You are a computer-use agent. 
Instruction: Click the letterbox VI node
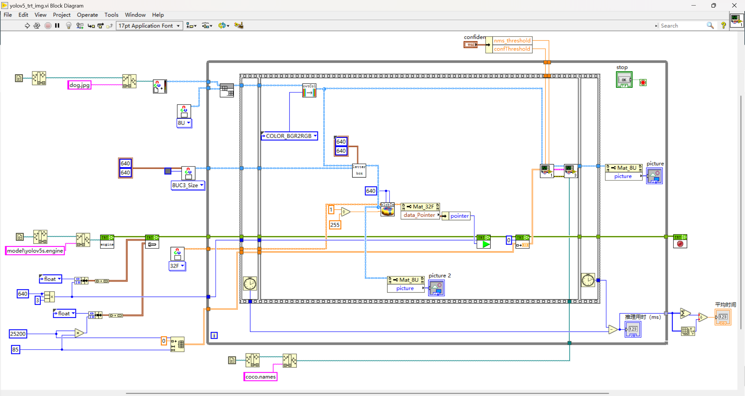359,170
